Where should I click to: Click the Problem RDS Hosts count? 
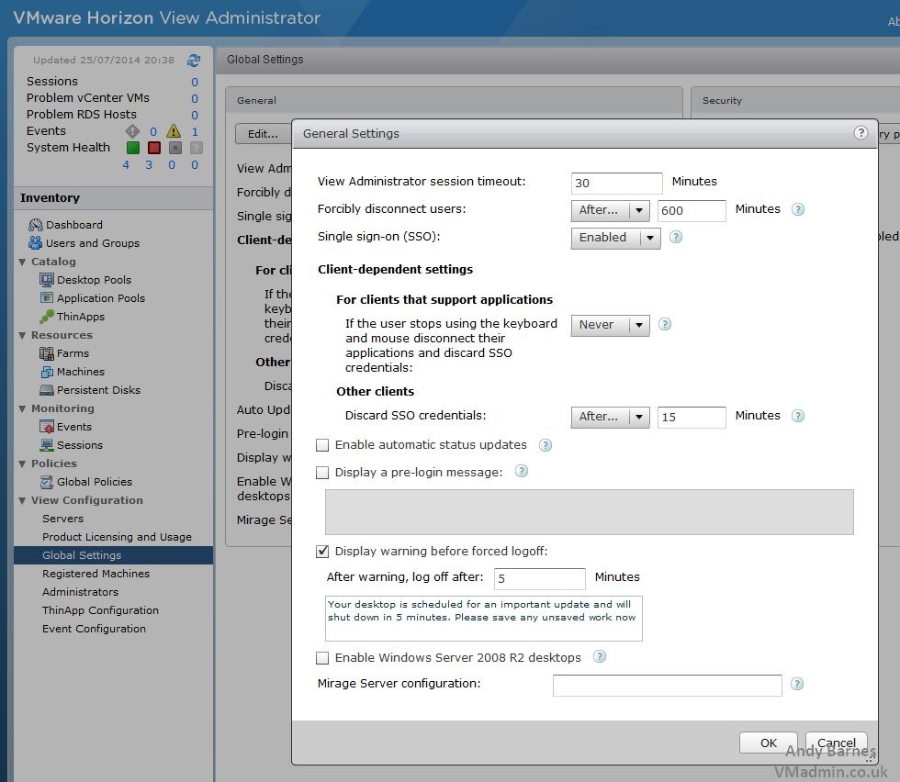[x=195, y=116]
